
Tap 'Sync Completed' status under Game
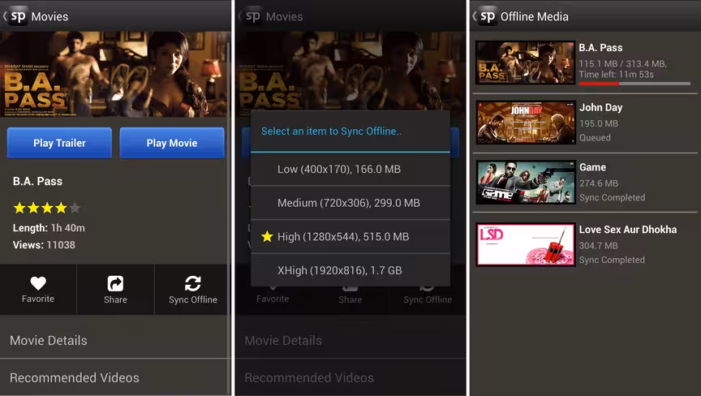[x=612, y=197]
